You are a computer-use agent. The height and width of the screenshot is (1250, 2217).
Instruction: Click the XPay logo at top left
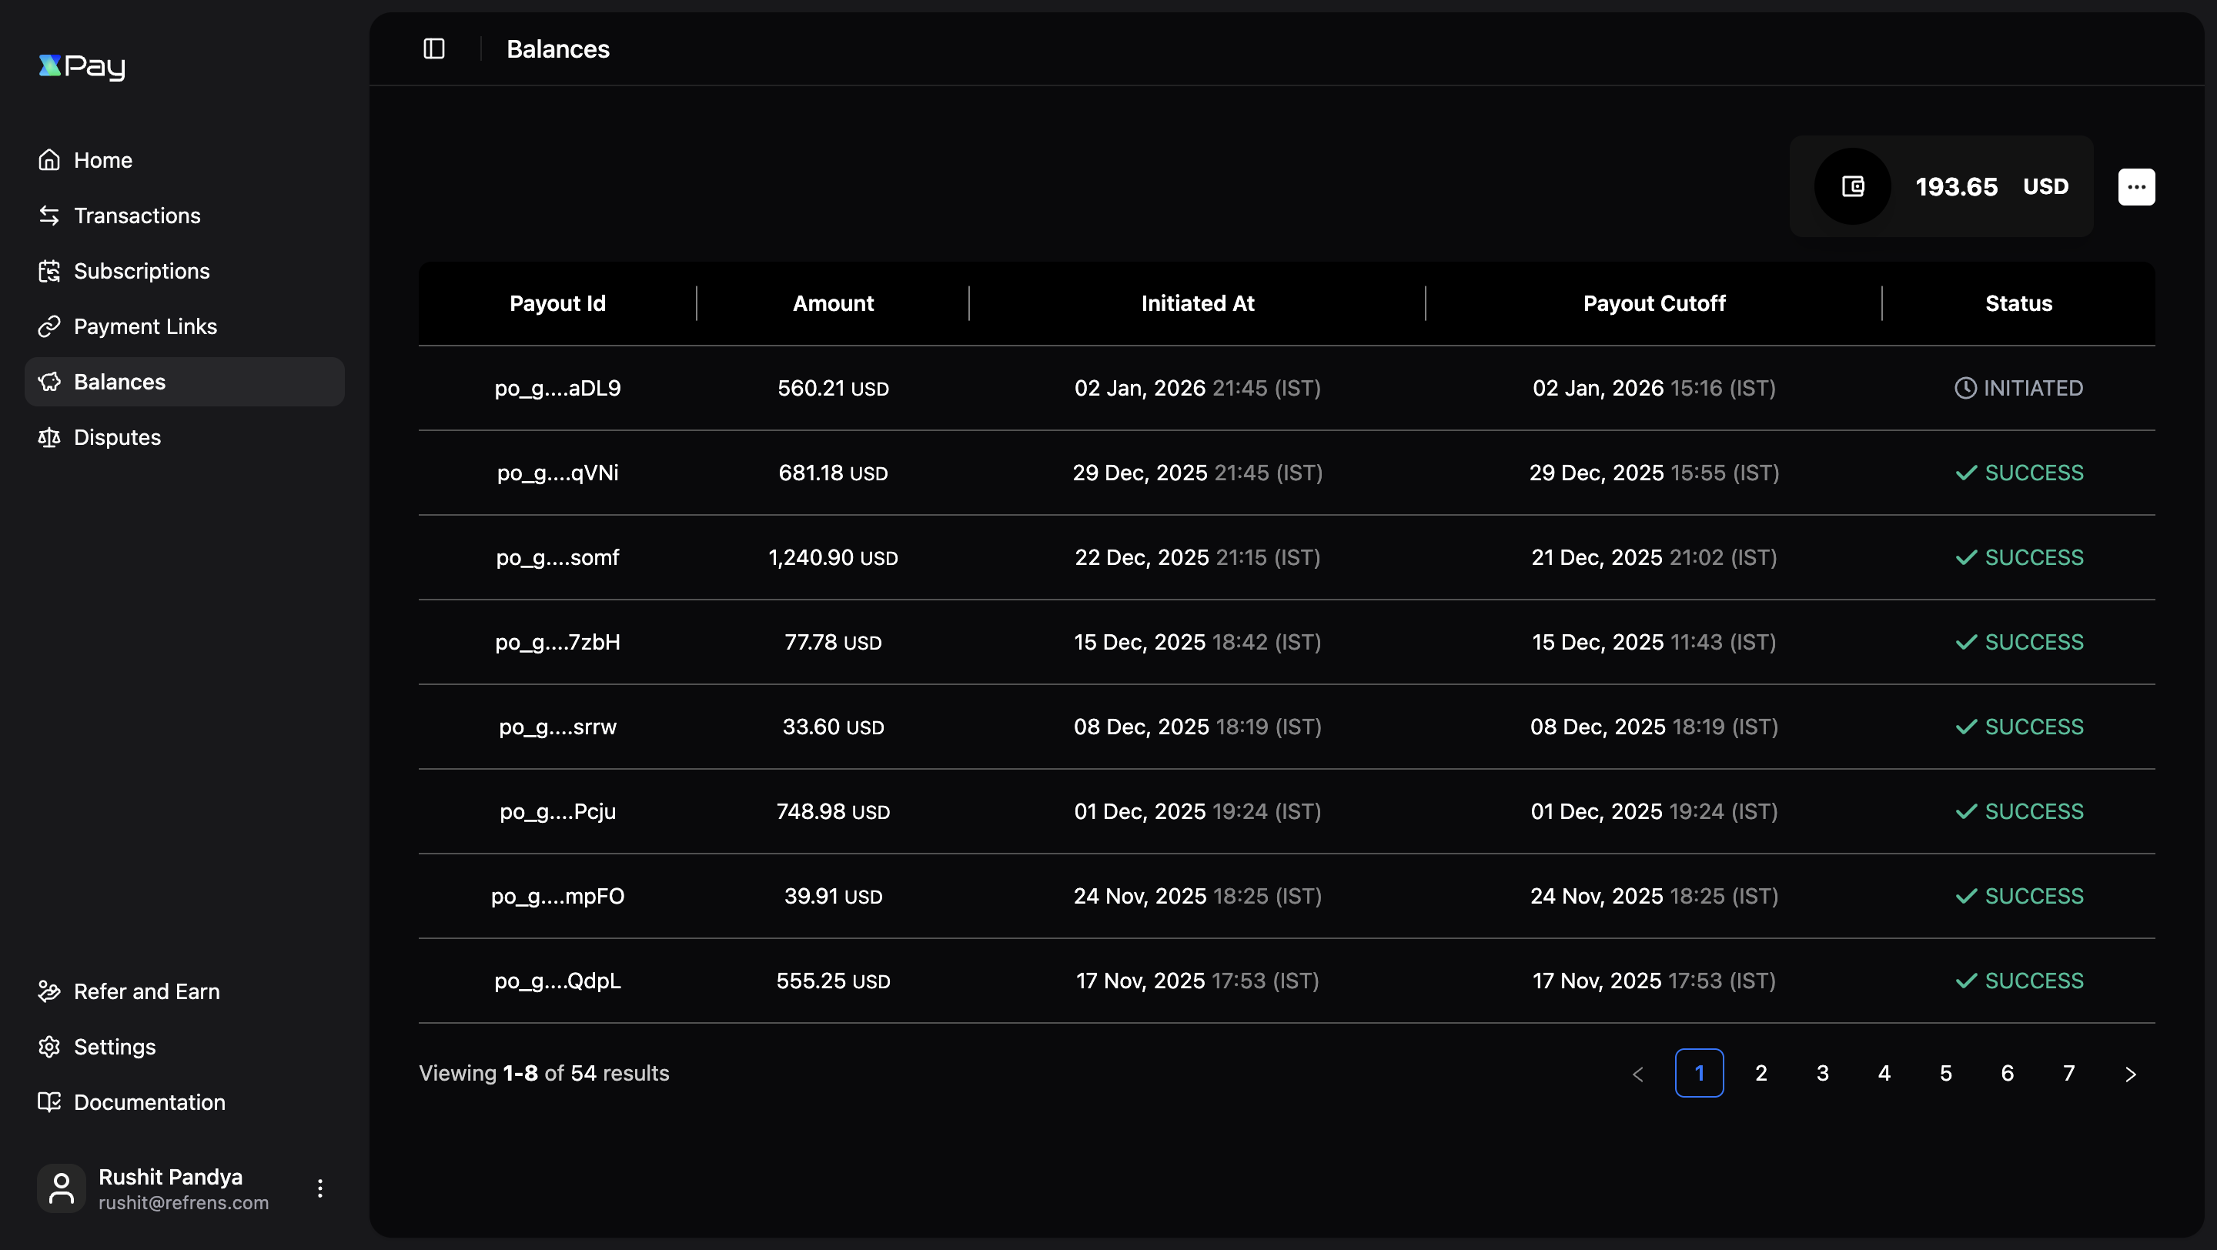click(x=82, y=67)
